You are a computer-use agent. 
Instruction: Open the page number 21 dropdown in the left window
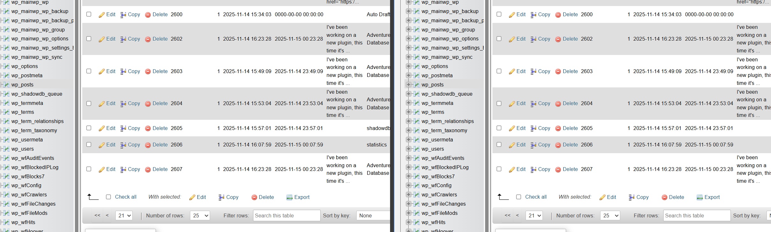(x=124, y=215)
